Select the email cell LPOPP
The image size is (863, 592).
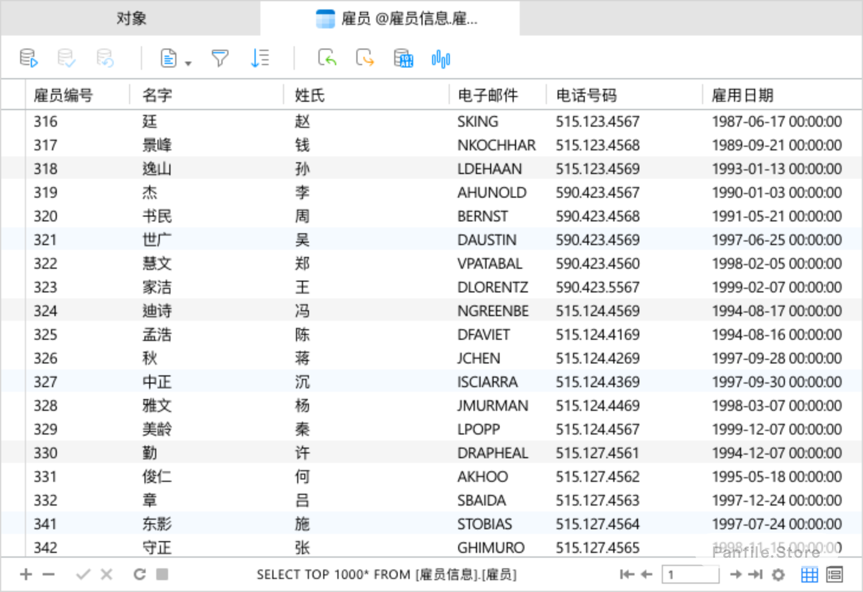tap(478, 429)
